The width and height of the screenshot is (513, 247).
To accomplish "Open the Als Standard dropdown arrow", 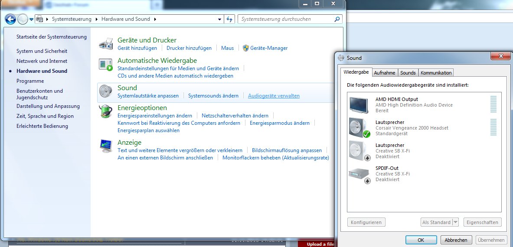I will [455, 222].
